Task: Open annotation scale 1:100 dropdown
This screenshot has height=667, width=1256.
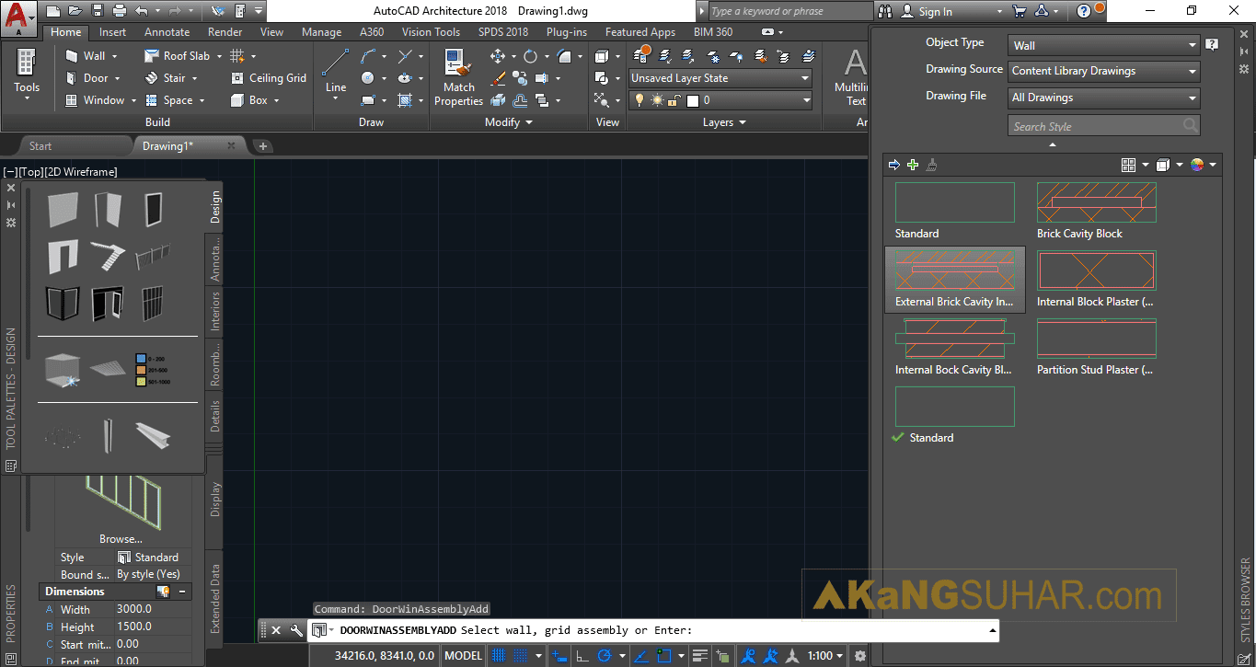Action: click(x=824, y=656)
